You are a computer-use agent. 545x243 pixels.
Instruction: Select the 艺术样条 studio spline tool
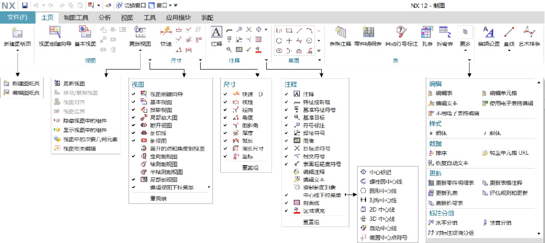tap(529, 32)
